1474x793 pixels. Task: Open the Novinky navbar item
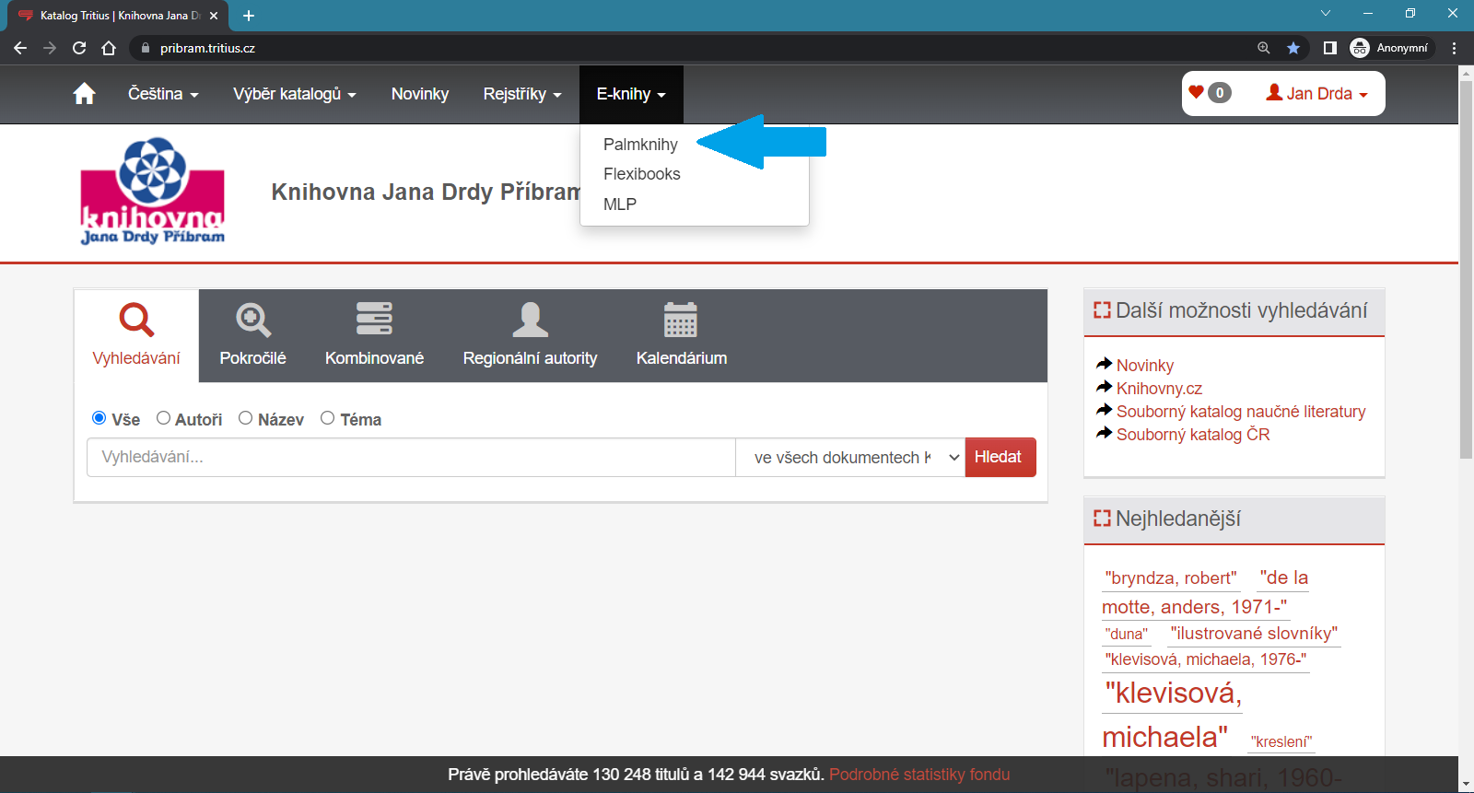coord(420,94)
